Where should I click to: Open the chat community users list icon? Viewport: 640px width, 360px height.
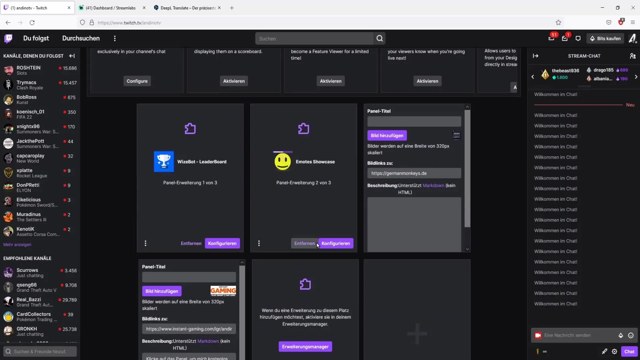(x=633, y=56)
